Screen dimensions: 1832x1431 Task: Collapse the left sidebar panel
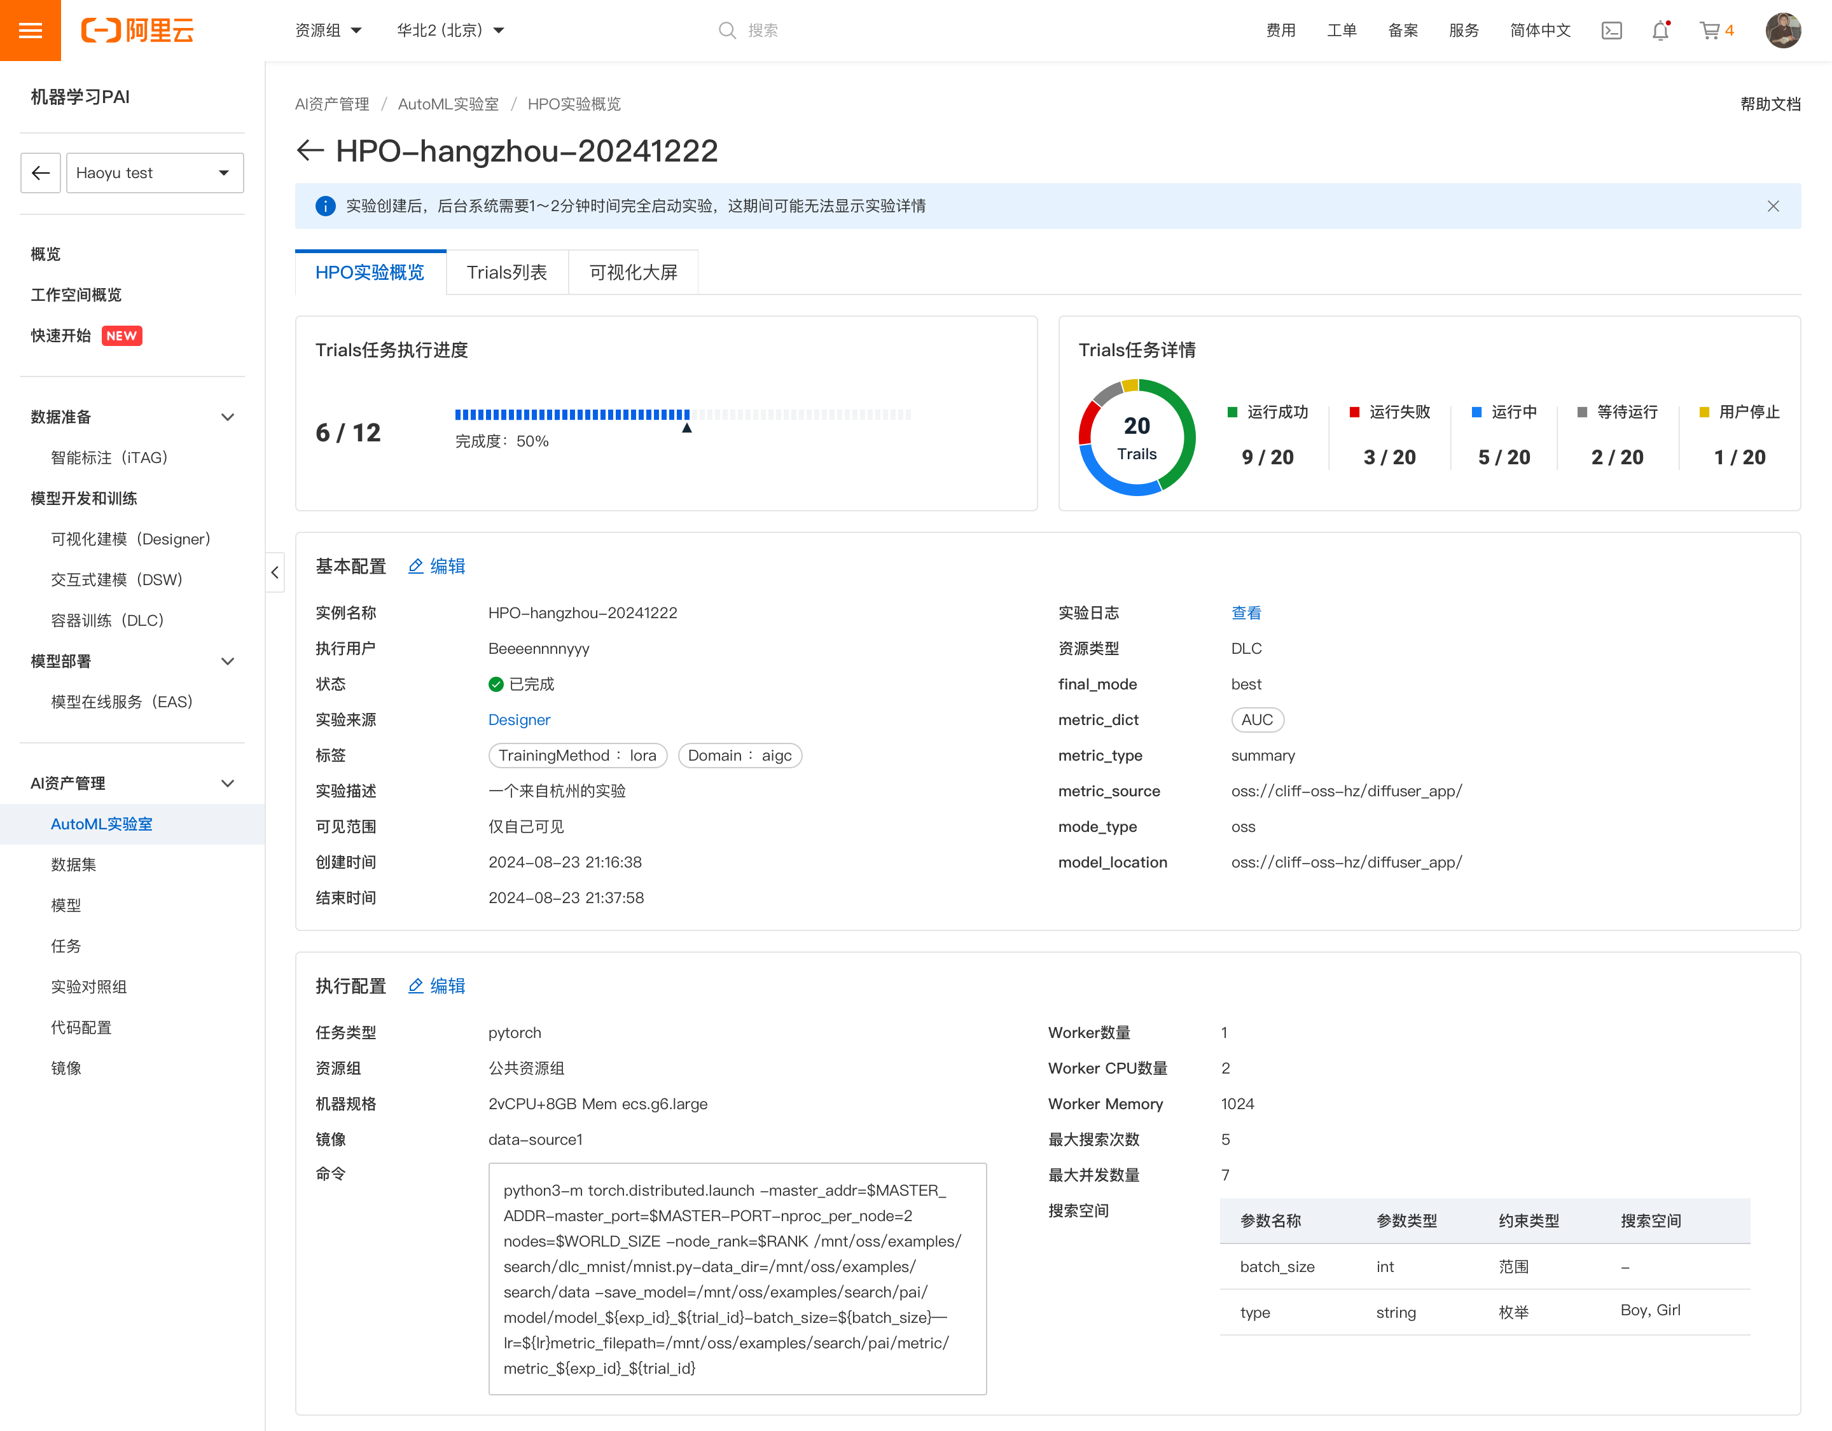275,573
